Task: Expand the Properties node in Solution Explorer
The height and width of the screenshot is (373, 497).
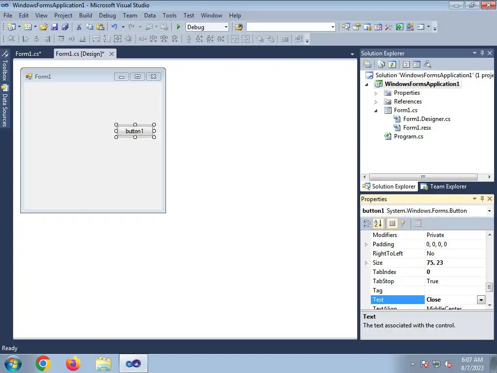Action: pos(376,93)
